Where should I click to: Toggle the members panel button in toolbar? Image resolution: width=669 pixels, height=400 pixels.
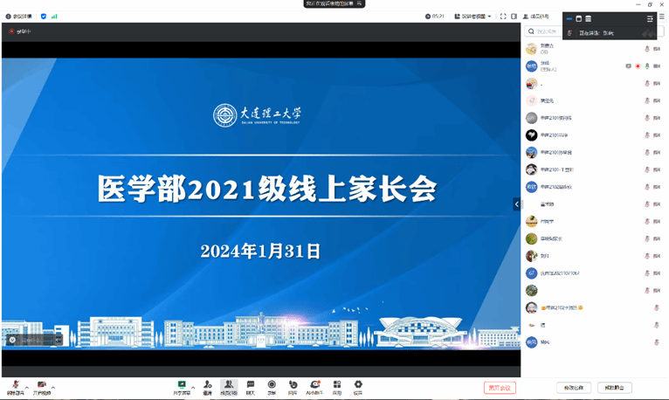229,385
